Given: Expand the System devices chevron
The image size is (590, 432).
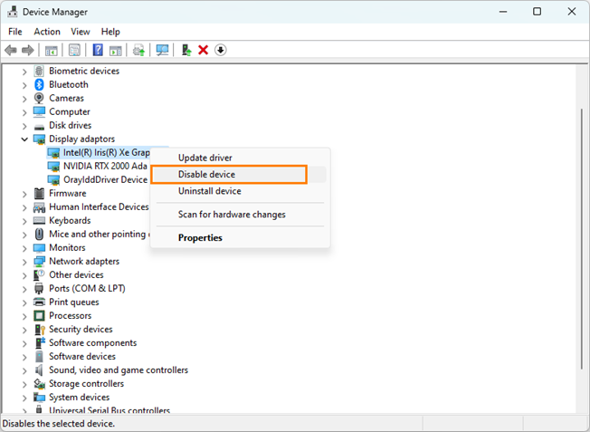Looking at the screenshot, I should 24,398.
